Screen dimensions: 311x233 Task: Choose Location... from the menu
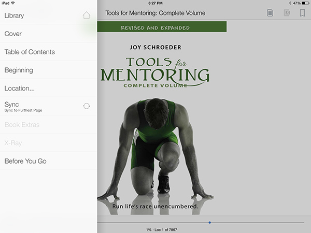pos(49,89)
